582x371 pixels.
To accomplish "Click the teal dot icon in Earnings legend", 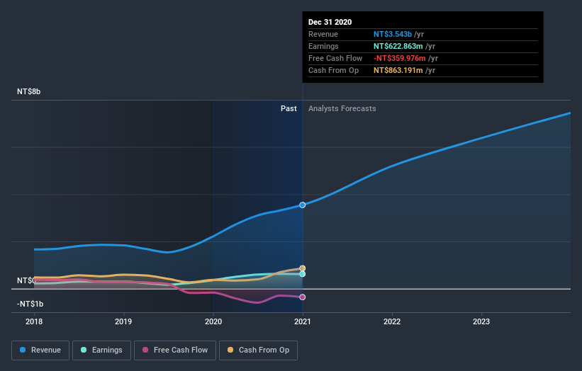I will (x=84, y=350).
